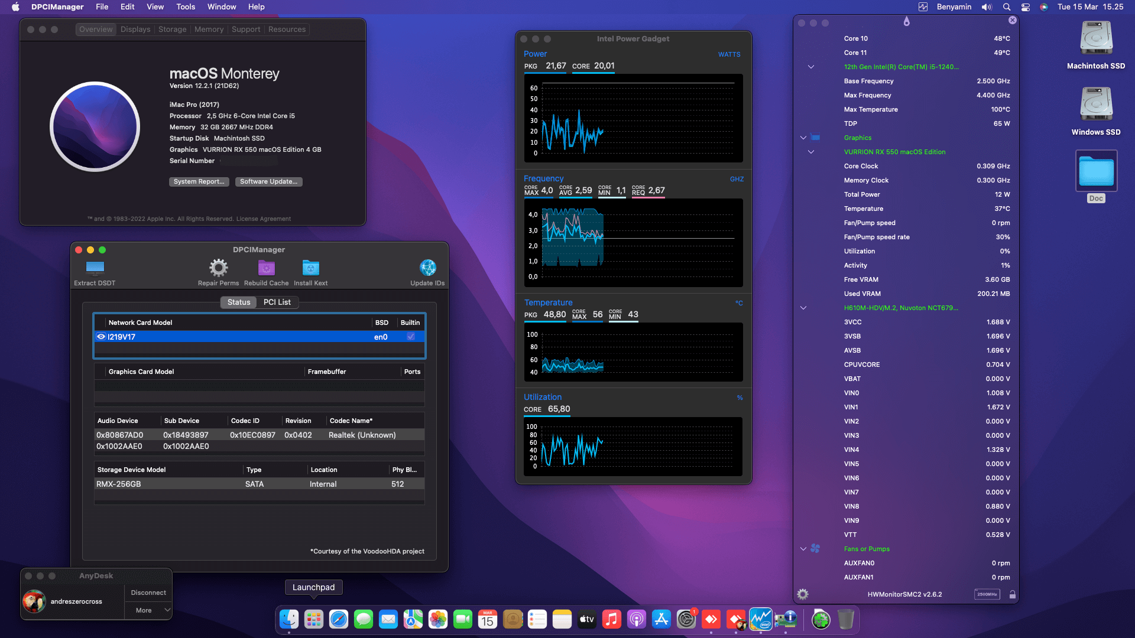Click the sound volume menu bar icon

tap(987, 7)
